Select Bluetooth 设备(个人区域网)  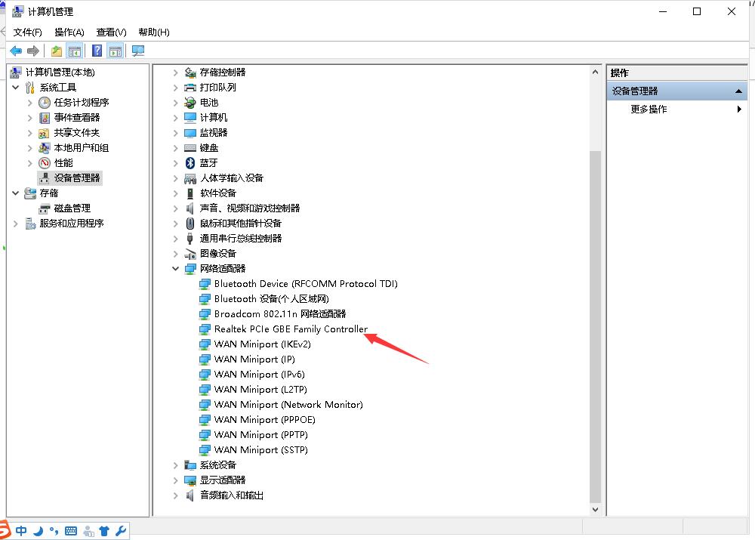272,298
